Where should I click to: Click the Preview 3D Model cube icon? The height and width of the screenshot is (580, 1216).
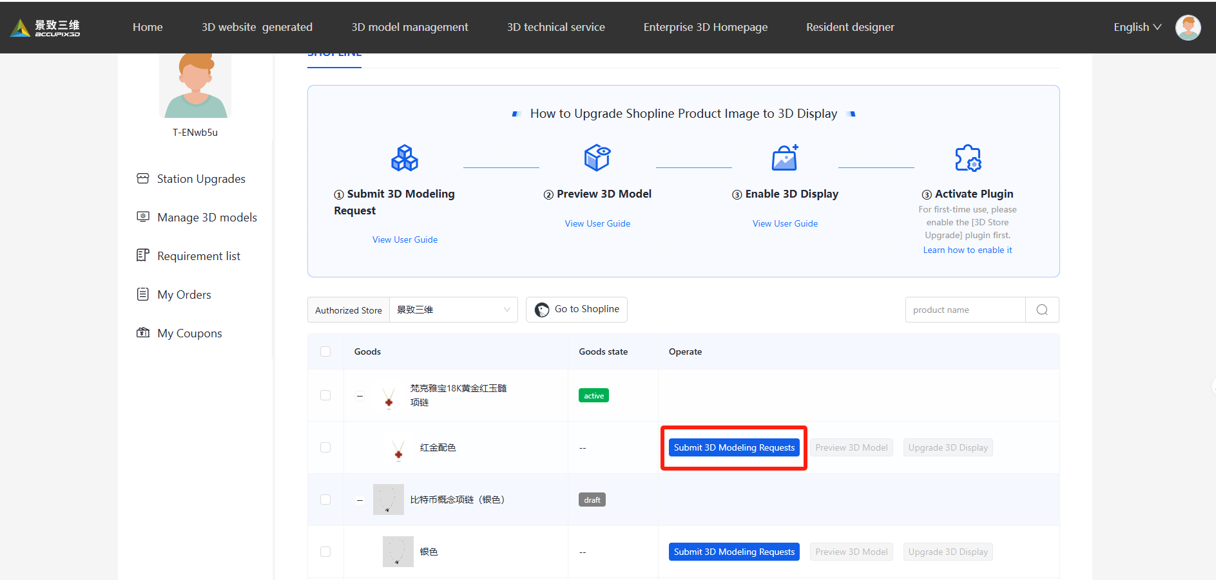(x=597, y=158)
